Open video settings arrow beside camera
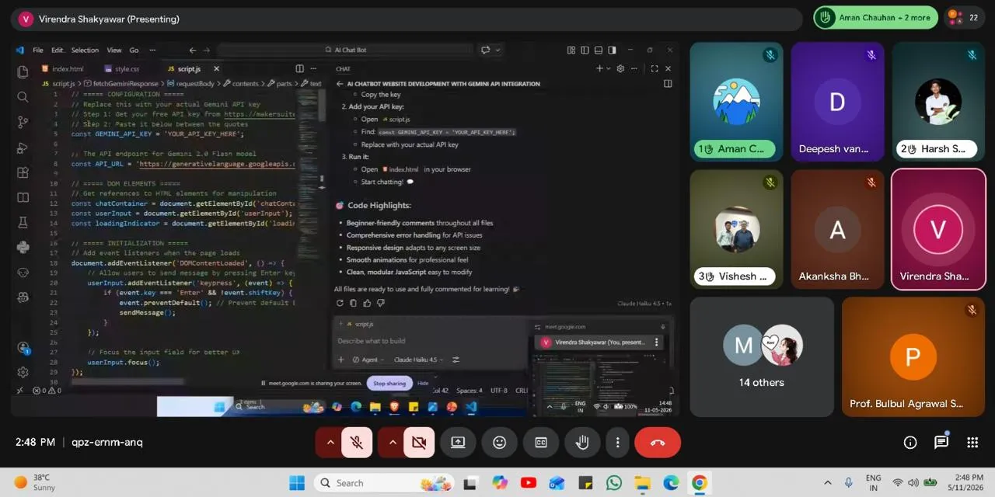 [393, 443]
